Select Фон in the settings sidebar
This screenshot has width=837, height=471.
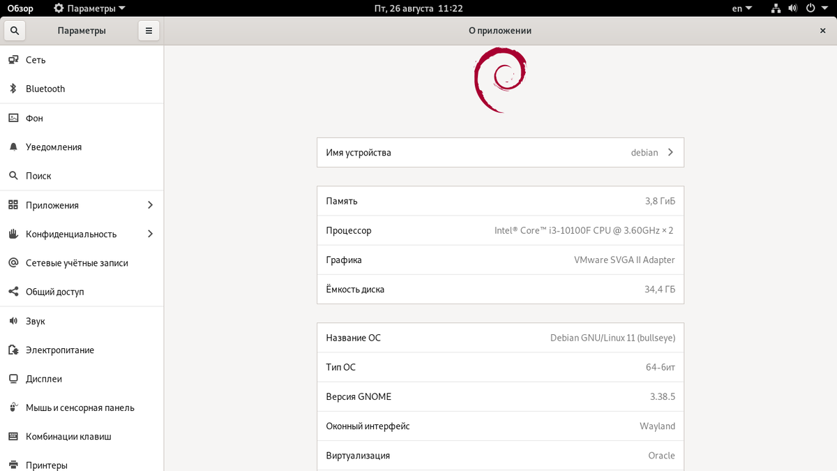(x=82, y=118)
